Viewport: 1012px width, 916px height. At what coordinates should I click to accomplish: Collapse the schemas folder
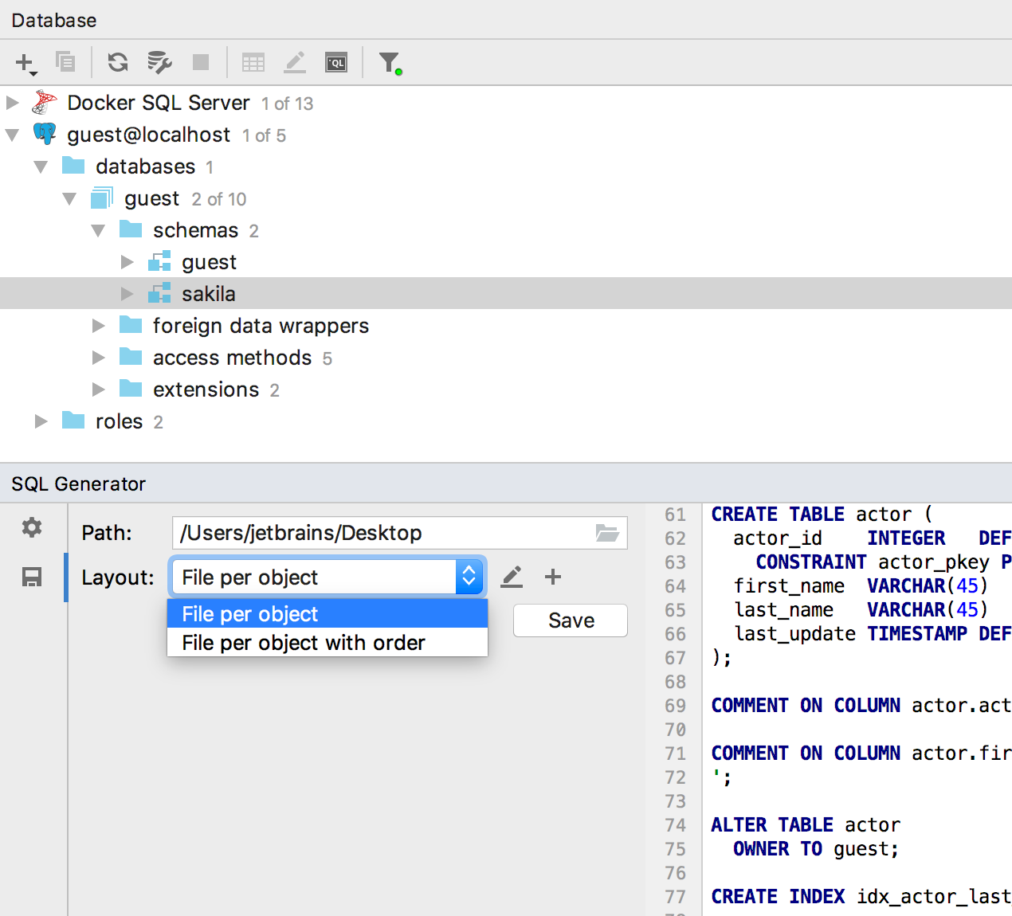98,230
